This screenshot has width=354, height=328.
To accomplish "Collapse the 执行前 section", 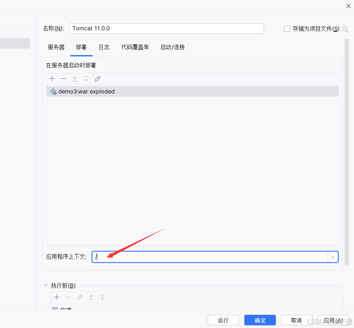I will coord(46,285).
